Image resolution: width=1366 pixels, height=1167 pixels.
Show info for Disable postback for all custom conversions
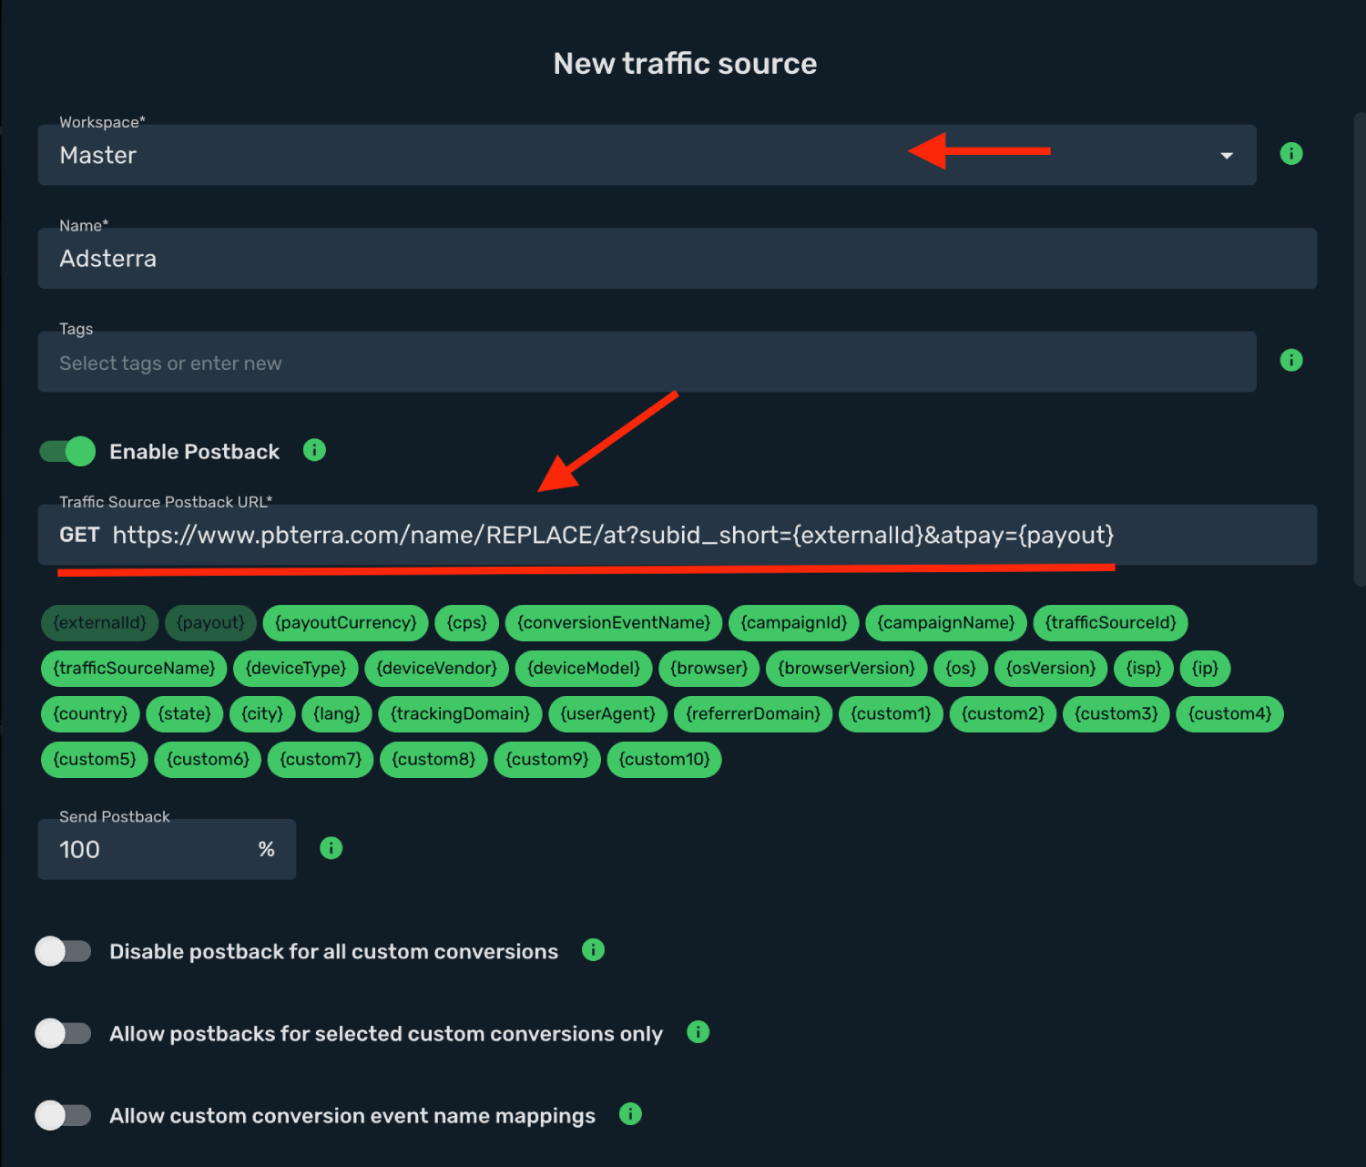(x=593, y=950)
